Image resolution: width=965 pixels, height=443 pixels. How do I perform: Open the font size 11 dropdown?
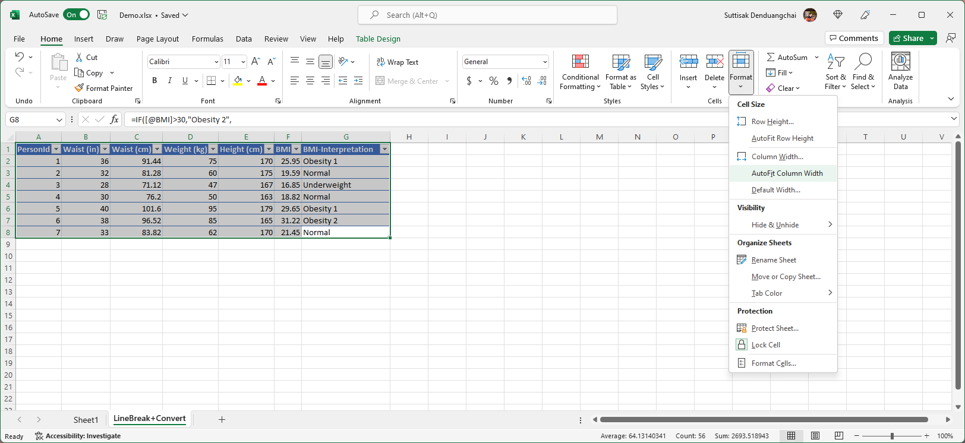[x=243, y=62]
